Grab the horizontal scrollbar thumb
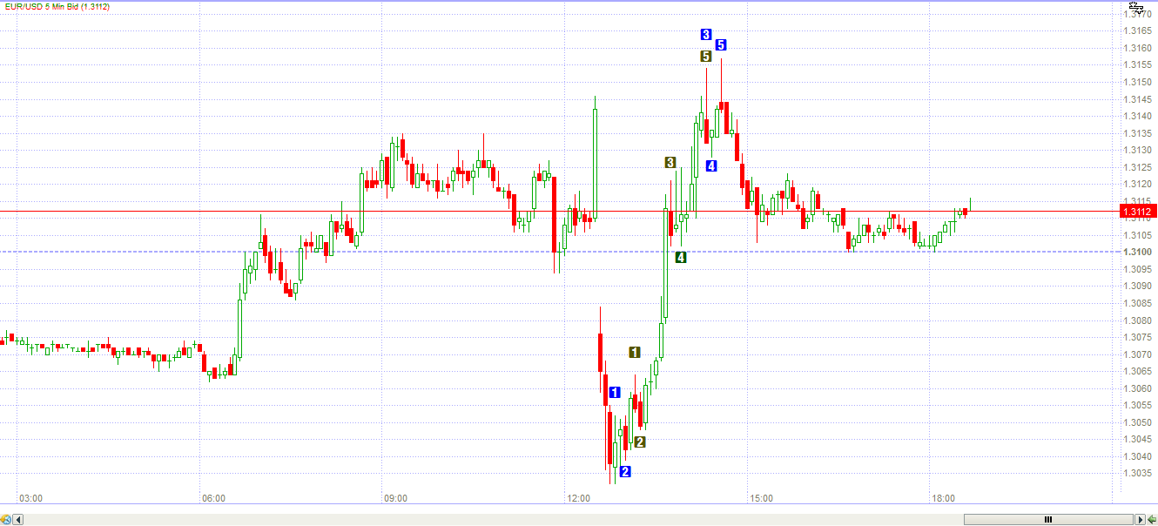The image size is (1158, 526). (x=1048, y=520)
